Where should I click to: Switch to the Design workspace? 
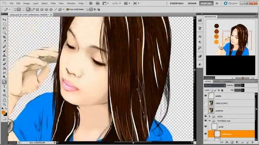192,3
